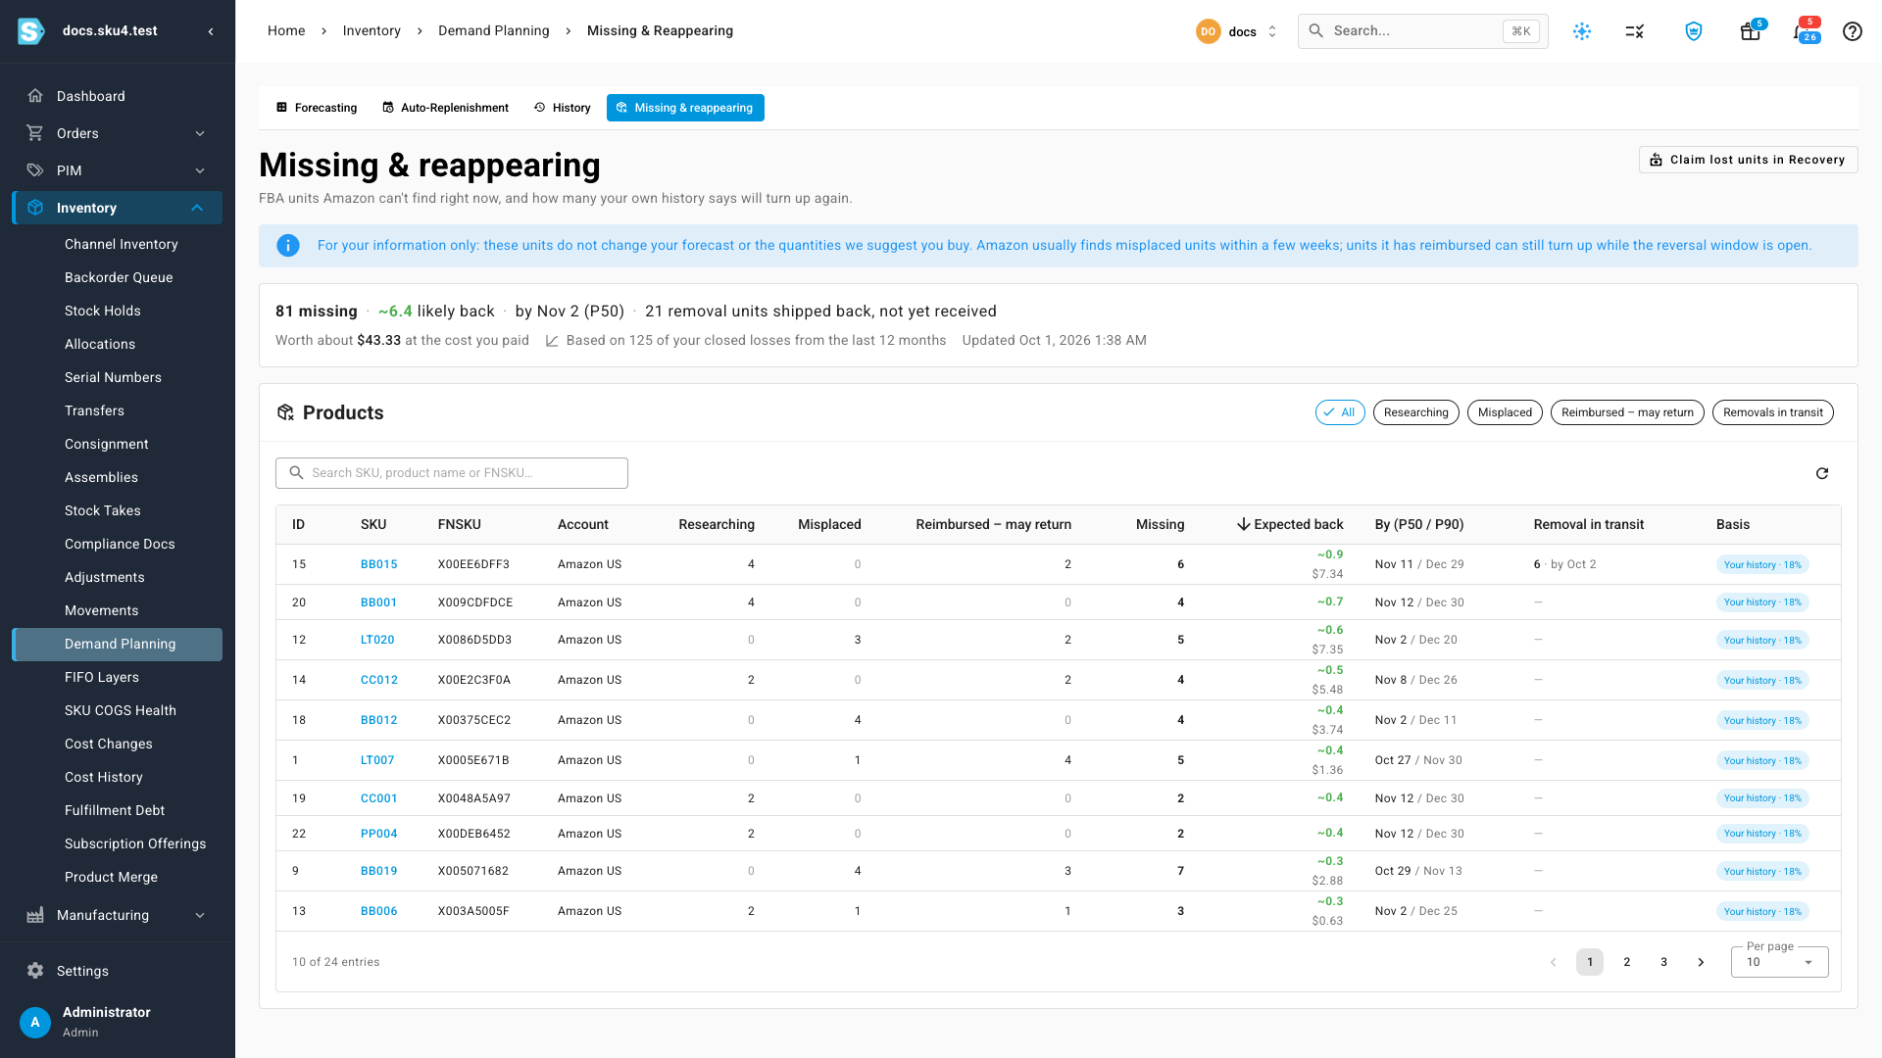Screen dimensions: 1882x1058
Task: Go to page 3 of the table
Action: [x=1664, y=962]
